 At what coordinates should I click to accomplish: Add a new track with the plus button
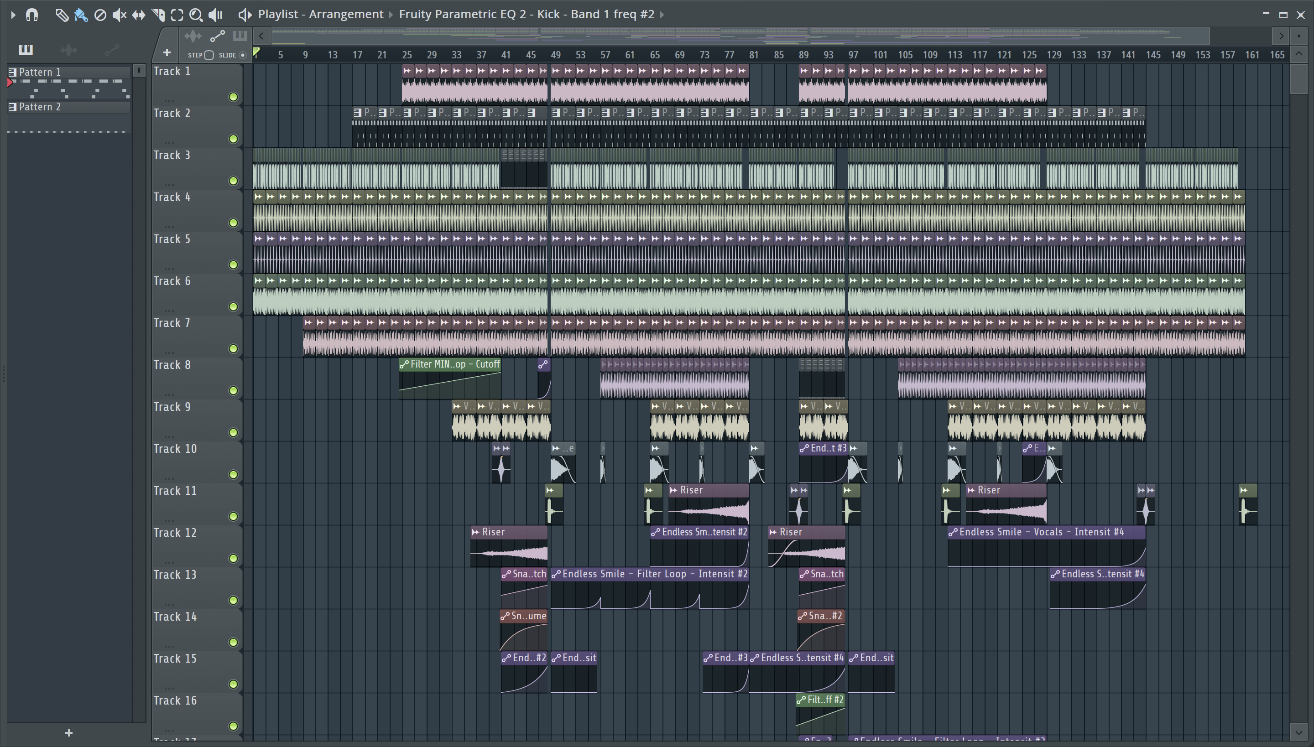[167, 52]
